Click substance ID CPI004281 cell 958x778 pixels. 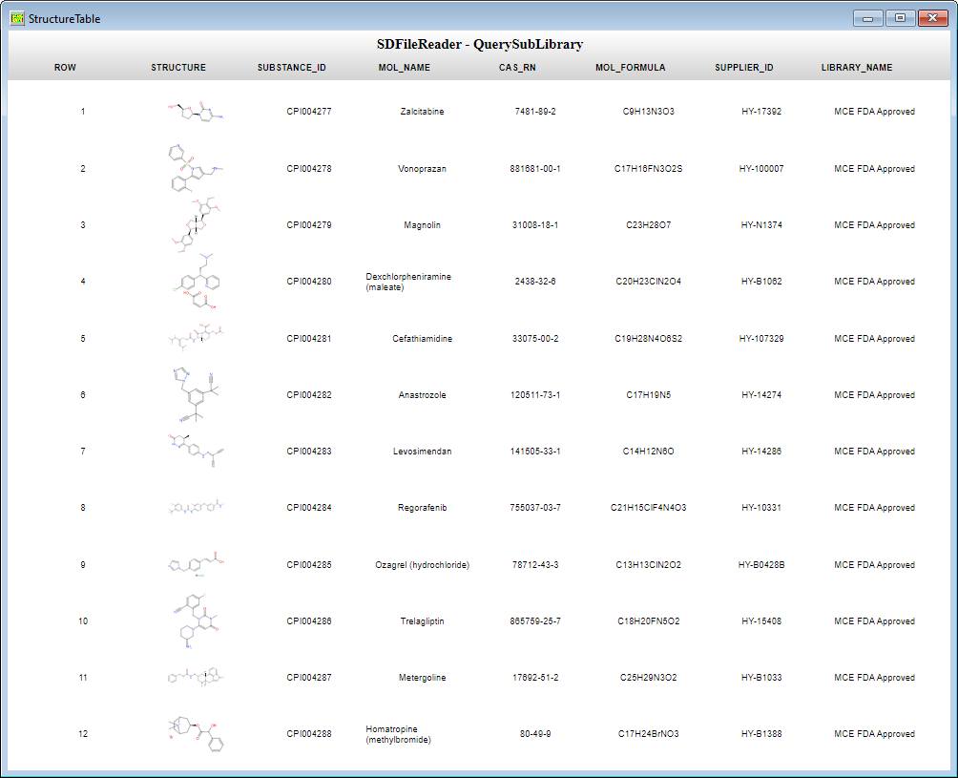pyautogui.click(x=309, y=339)
